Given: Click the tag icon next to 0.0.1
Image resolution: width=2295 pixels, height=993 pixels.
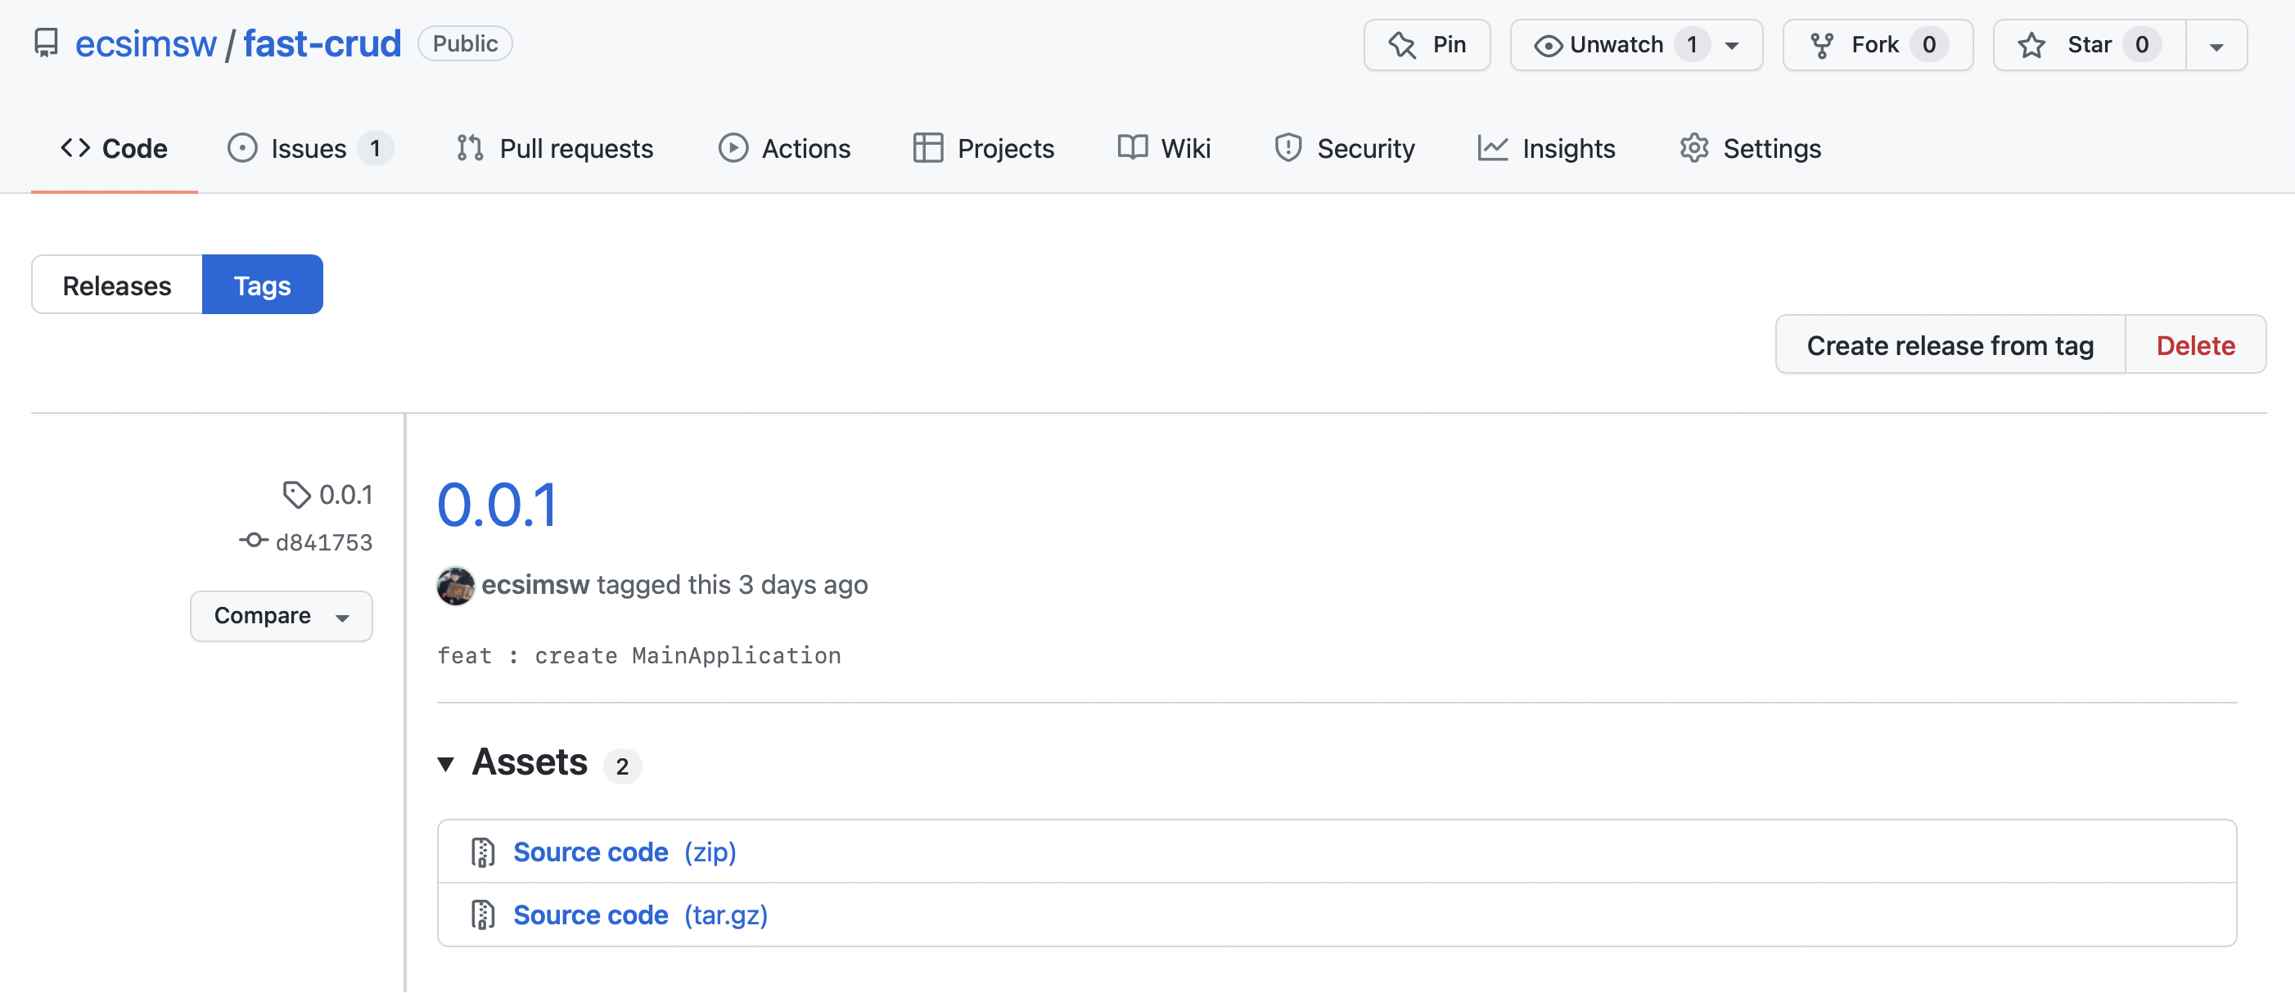Looking at the screenshot, I should pyautogui.click(x=295, y=494).
